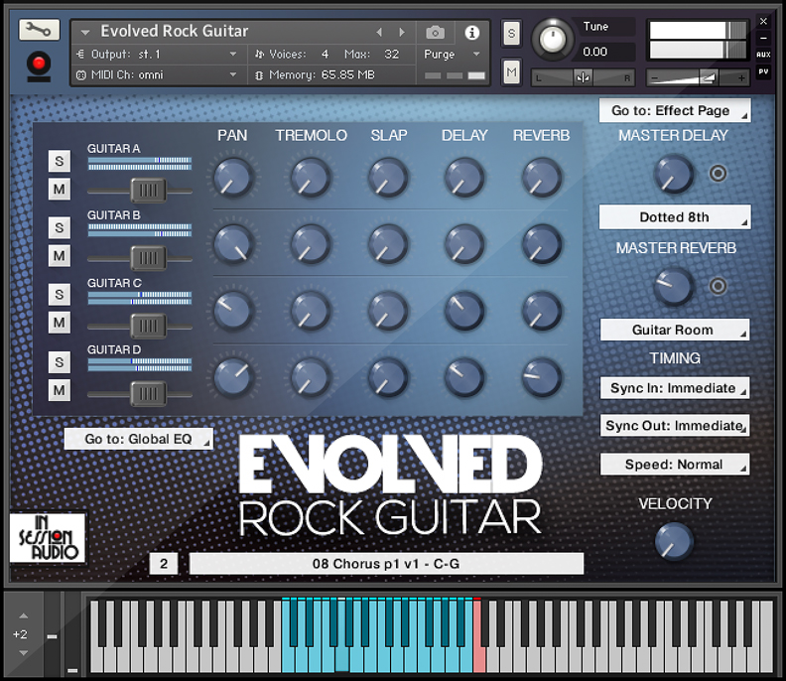Adjust Guitar A Pan knob

[232, 177]
